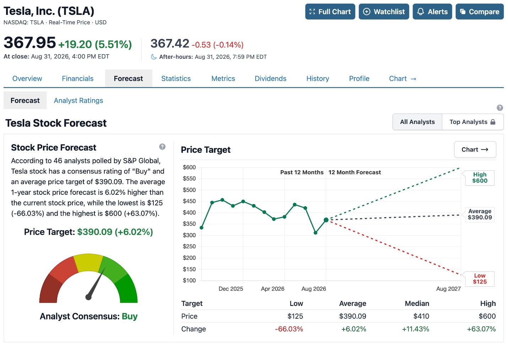Screen dimensions: 508x346
Task: Select the All Analysts toggle
Action: (x=417, y=122)
